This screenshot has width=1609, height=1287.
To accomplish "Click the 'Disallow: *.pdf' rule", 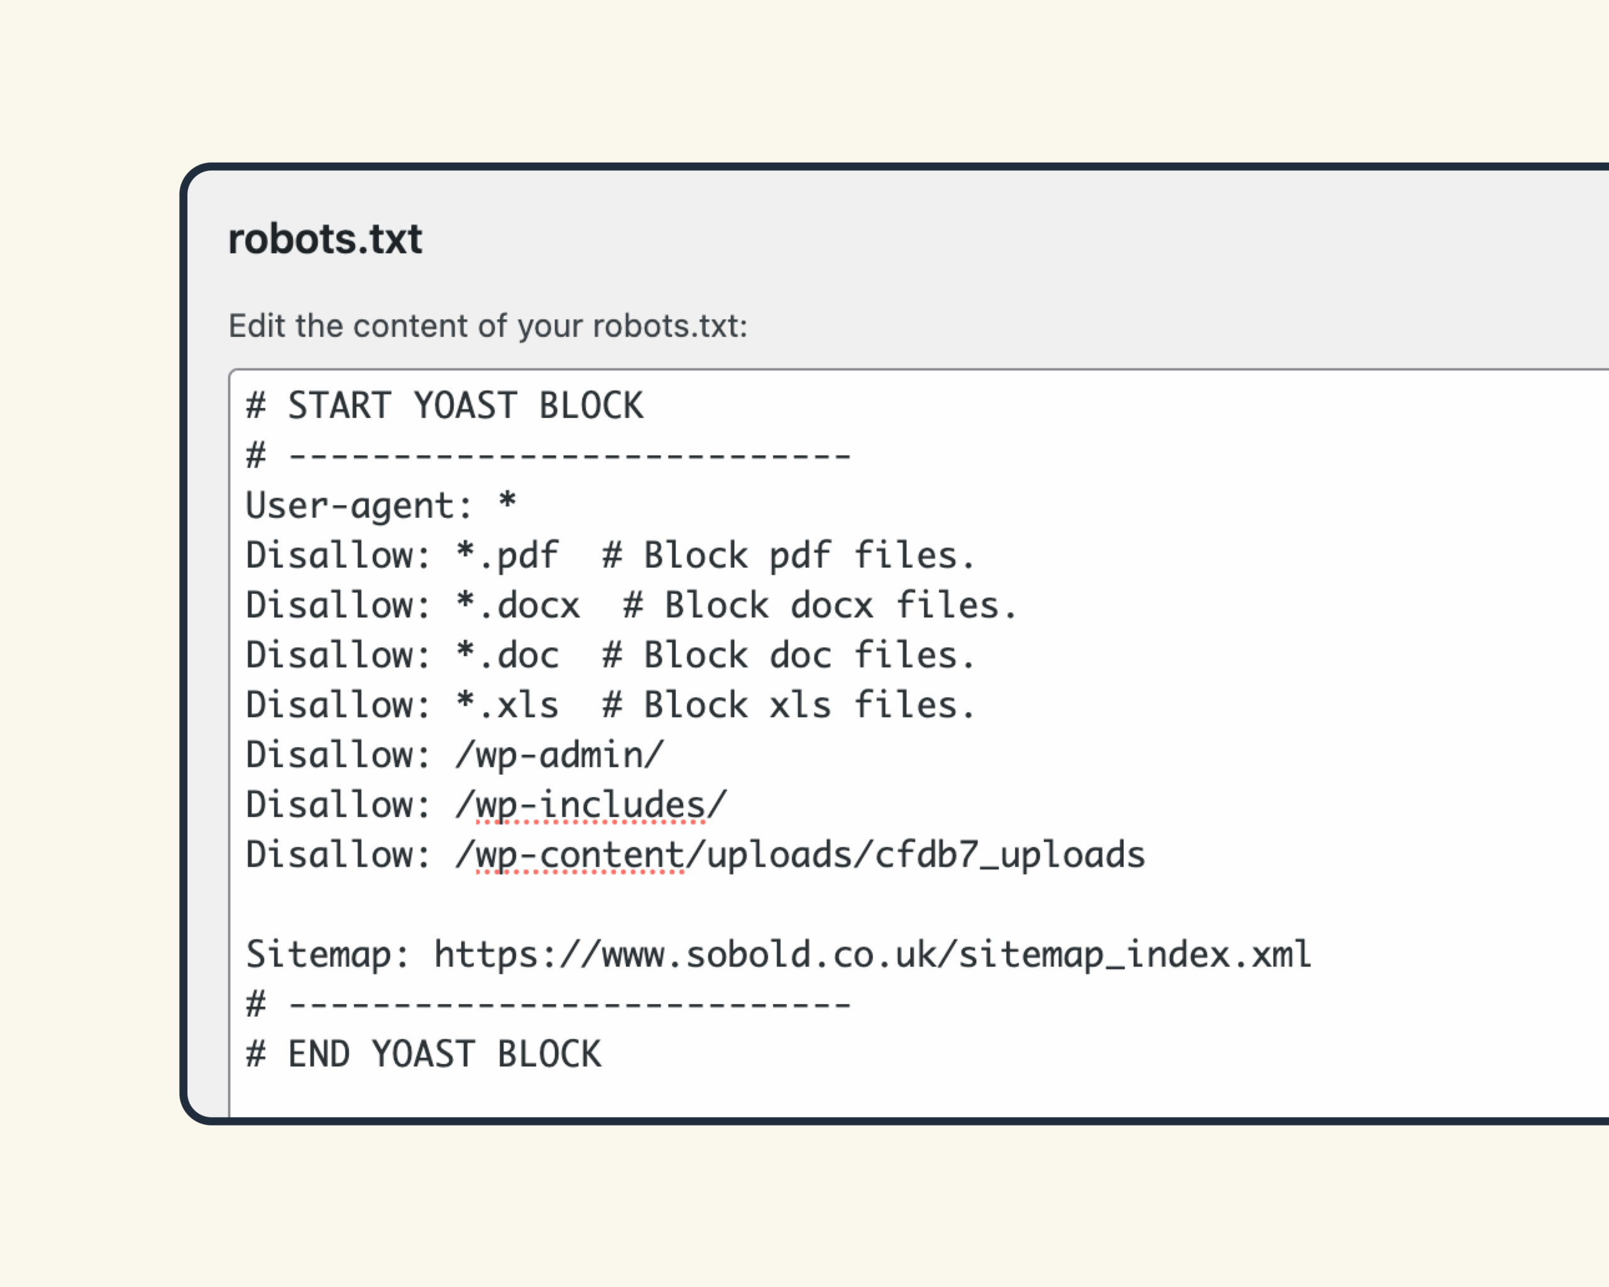I will pyautogui.click(x=402, y=556).
